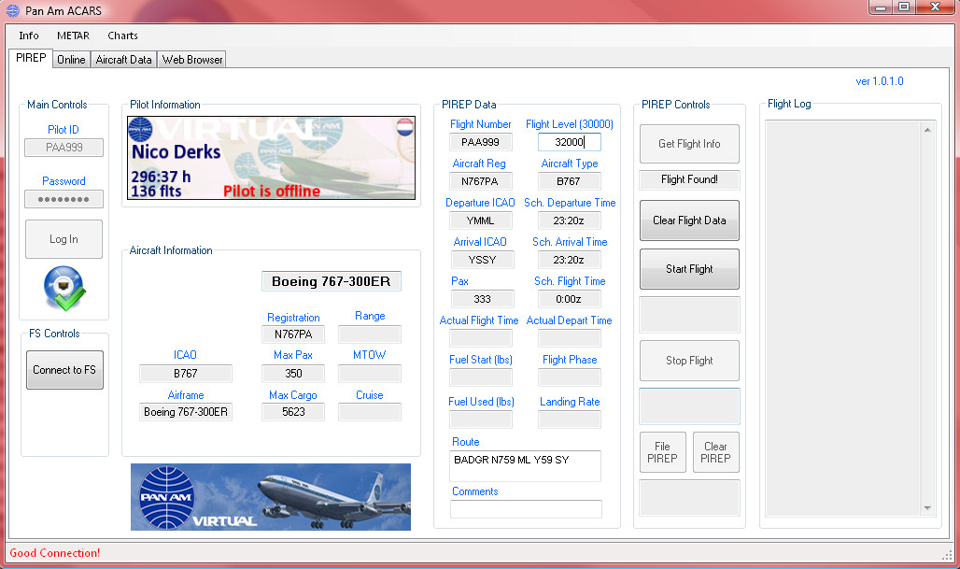Open the Info menu

click(29, 36)
